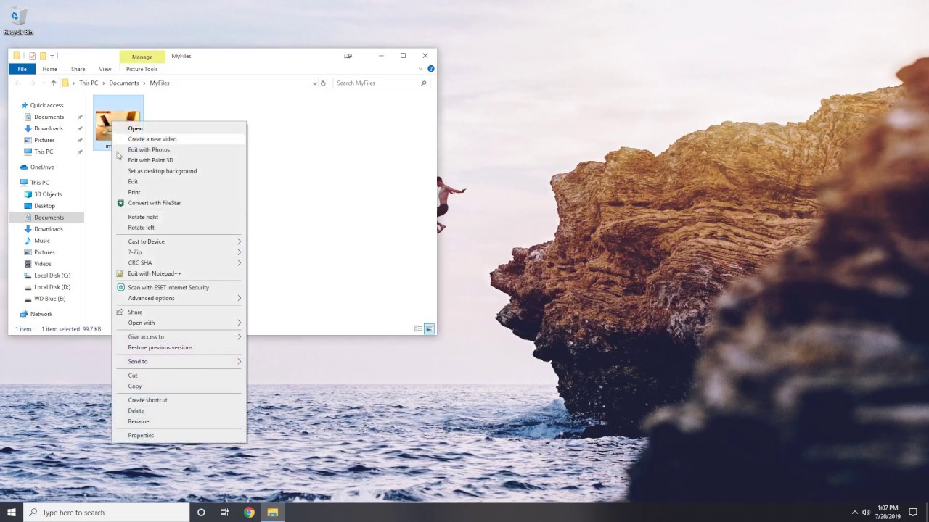This screenshot has width=929, height=522.
Task: Open Local Disk (C:) in the navigation pane
Action: point(52,275)
